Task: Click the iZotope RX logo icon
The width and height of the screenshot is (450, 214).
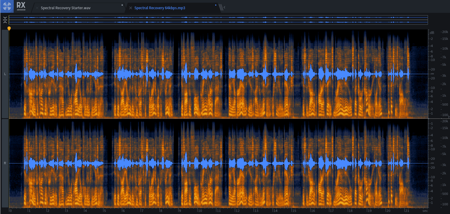Action: 7,6
